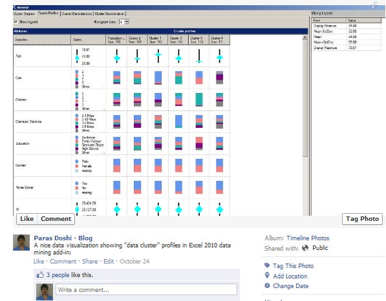Click the October 24 timestamp

tap(134, 261)
